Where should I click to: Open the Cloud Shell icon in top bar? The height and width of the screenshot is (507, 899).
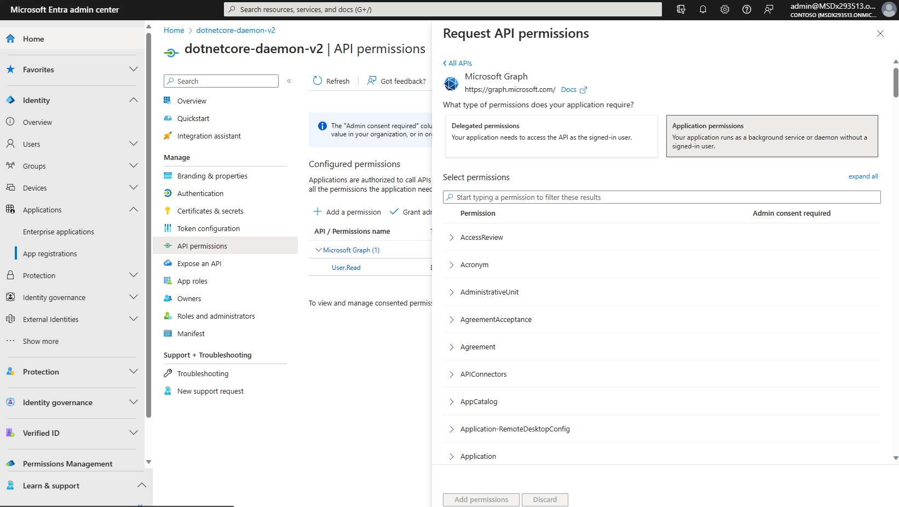tap(681, 9)
